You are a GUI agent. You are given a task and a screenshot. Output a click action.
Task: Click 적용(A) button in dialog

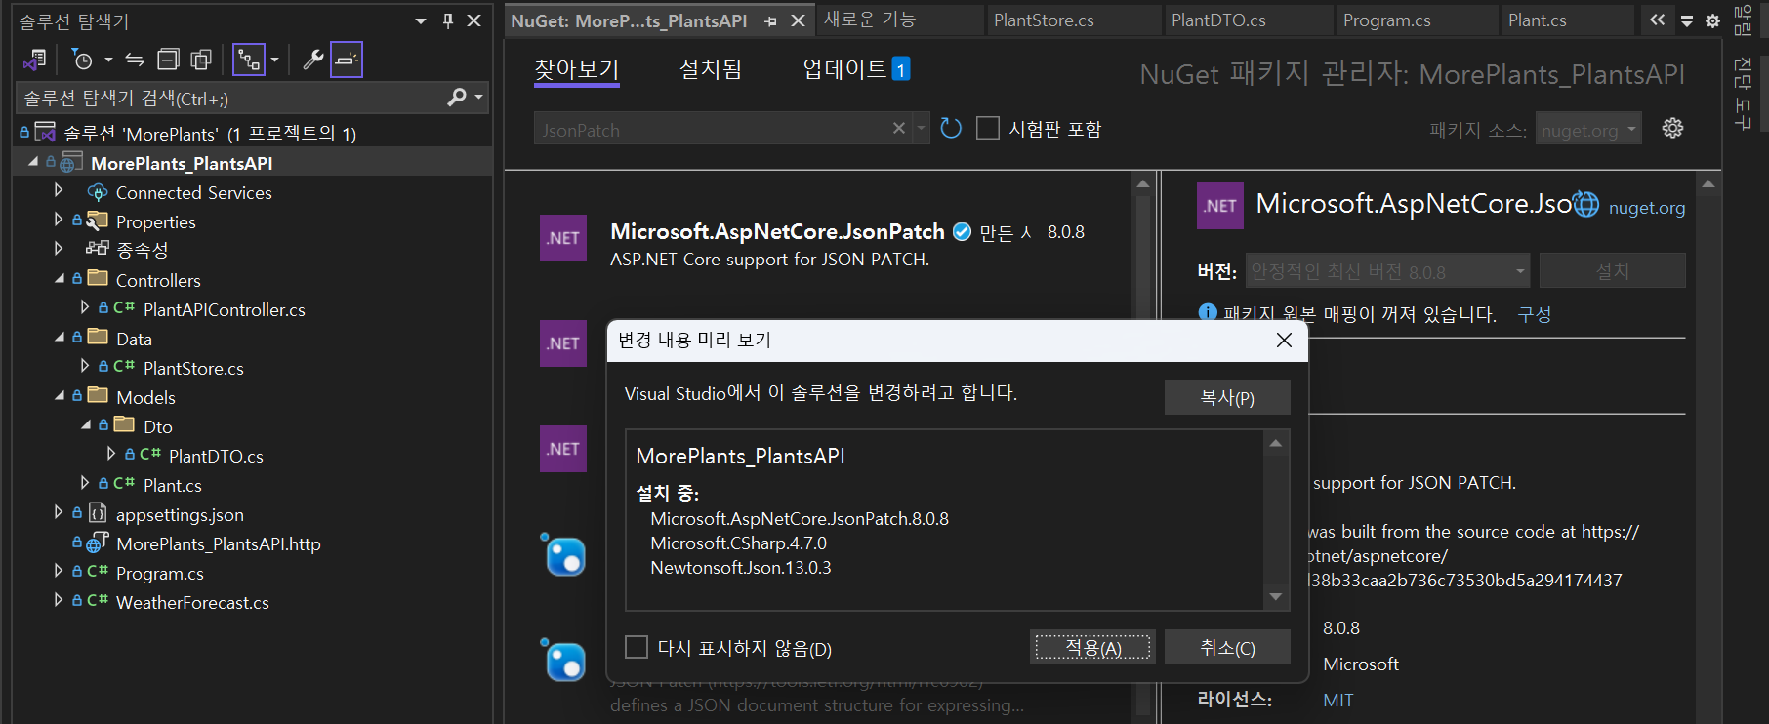point(1092,647)
